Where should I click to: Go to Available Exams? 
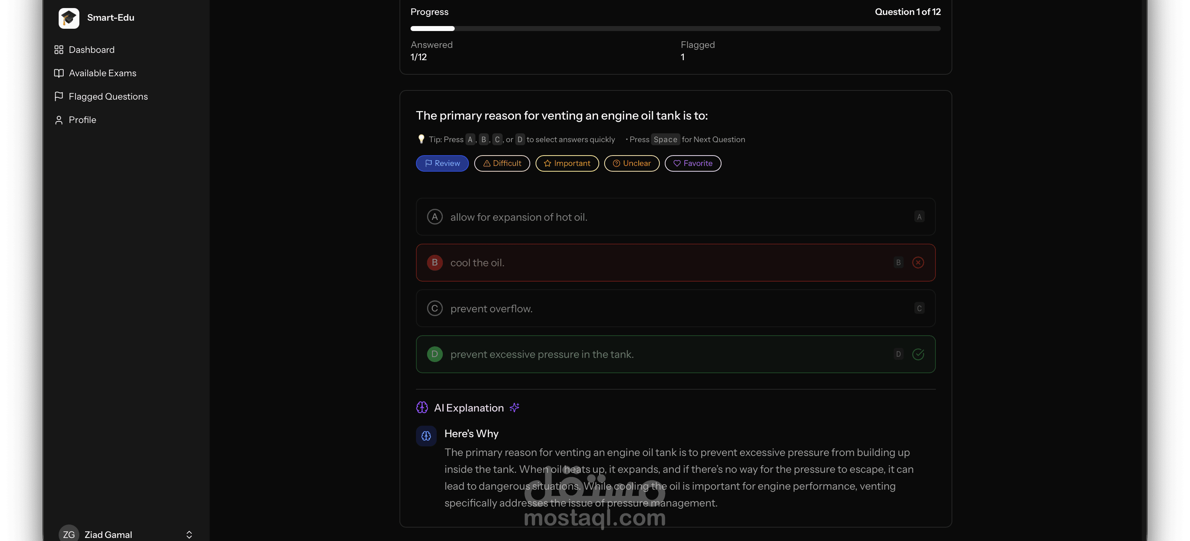[103, 73]
